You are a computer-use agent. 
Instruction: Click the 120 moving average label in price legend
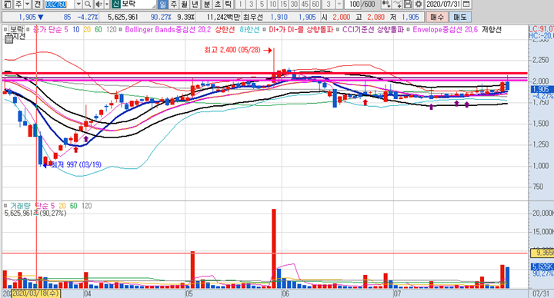coord(112,30)
